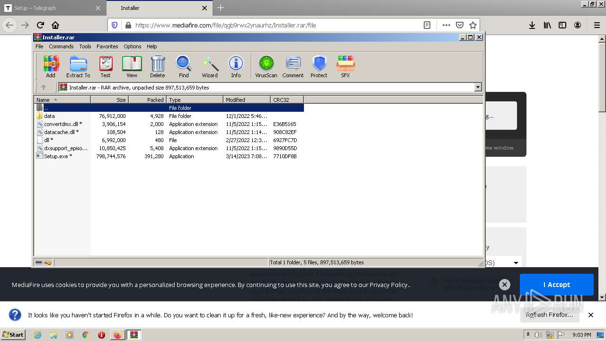Save page to Pocket
The image size is (606, 341).
(459, 25)
